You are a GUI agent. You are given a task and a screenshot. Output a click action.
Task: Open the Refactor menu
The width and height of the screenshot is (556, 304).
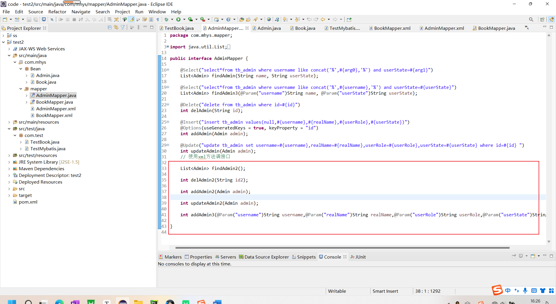click(x=57, y=12)
